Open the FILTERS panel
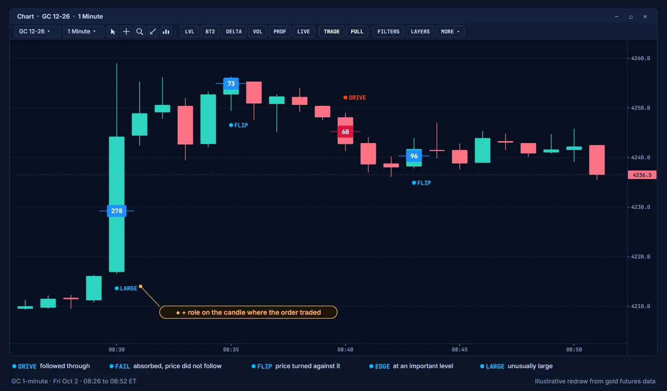Screen dimensions: 667x391 pyautogui.click(x=389, y=31)
